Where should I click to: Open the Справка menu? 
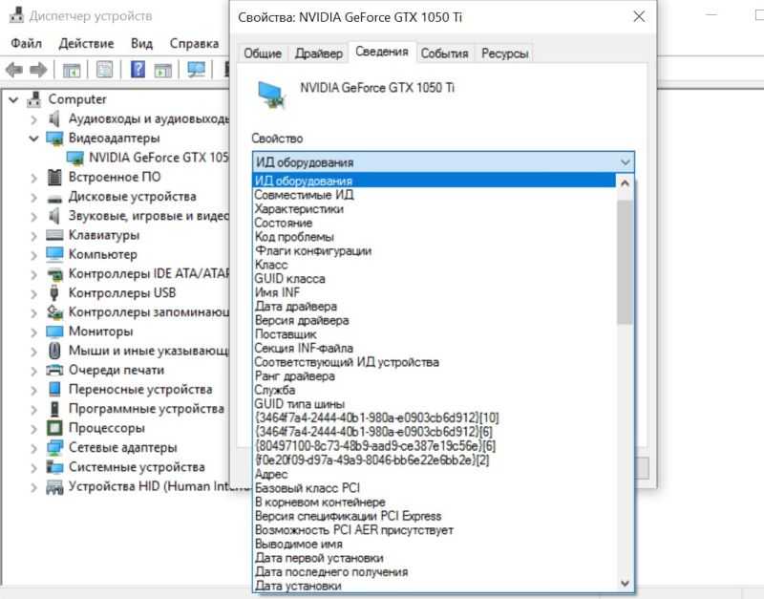194,43
